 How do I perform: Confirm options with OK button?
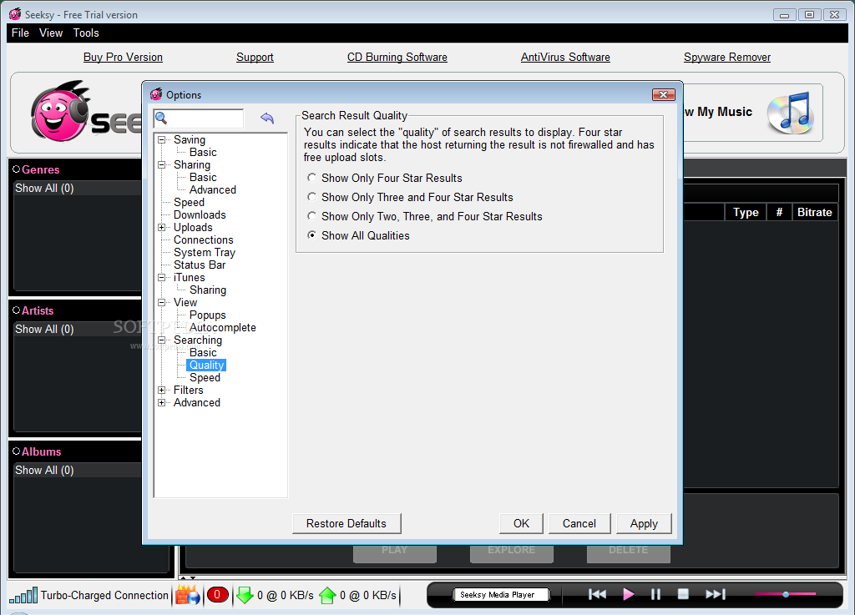[521, 523]
